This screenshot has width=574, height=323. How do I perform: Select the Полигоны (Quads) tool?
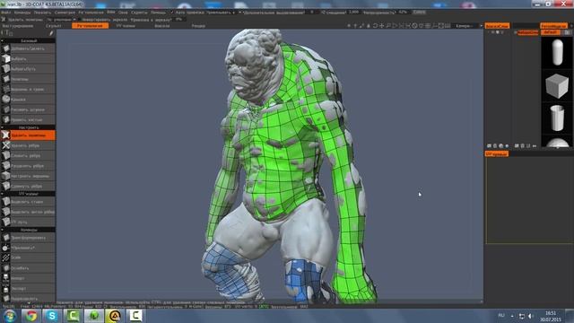coord(28,79)
